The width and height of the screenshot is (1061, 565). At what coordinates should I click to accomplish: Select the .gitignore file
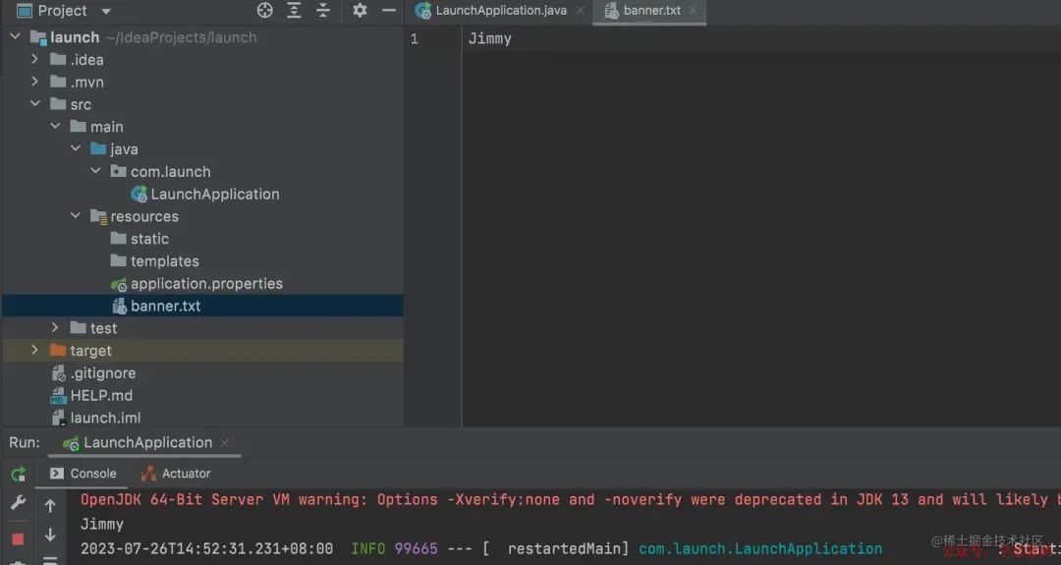pos(103,372)
